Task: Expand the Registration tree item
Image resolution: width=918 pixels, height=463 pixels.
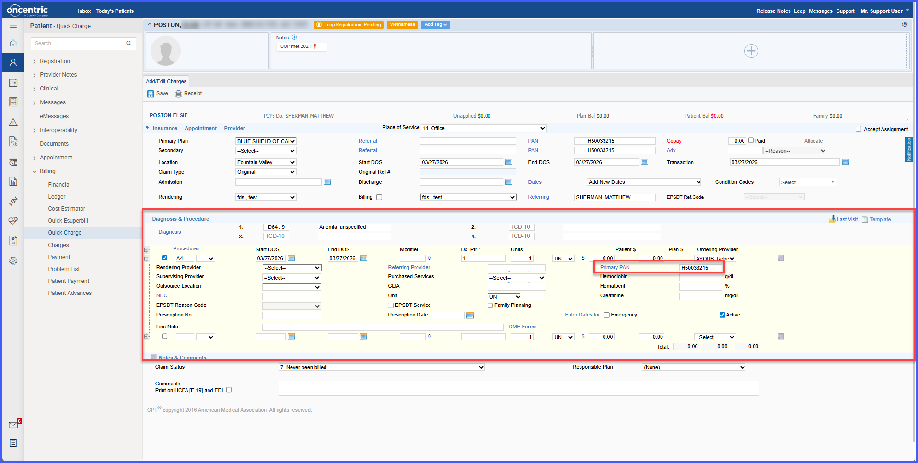Action: pyautogui.click(x=55, y=61)
